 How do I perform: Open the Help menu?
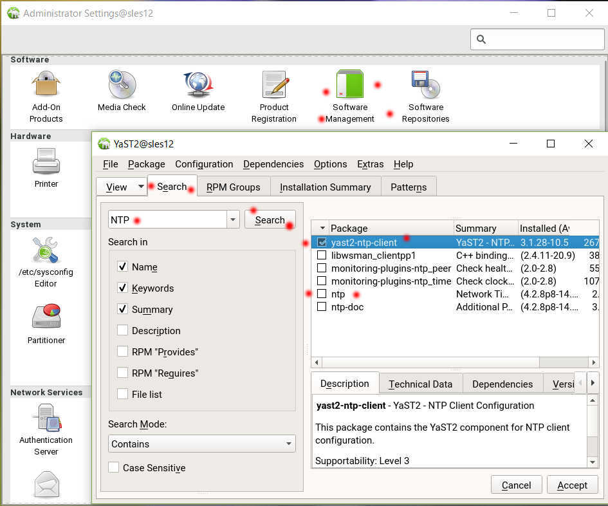(403, 164)
